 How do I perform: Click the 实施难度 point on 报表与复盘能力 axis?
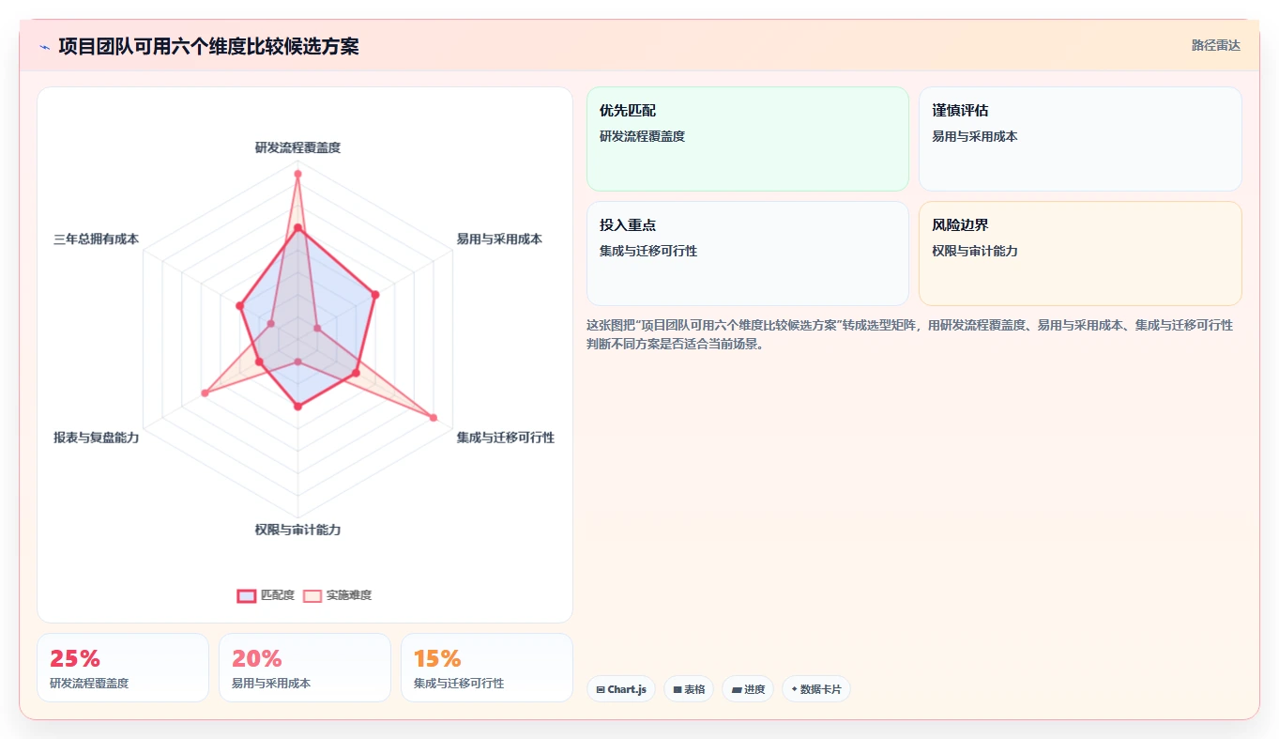tap(205, 393)
